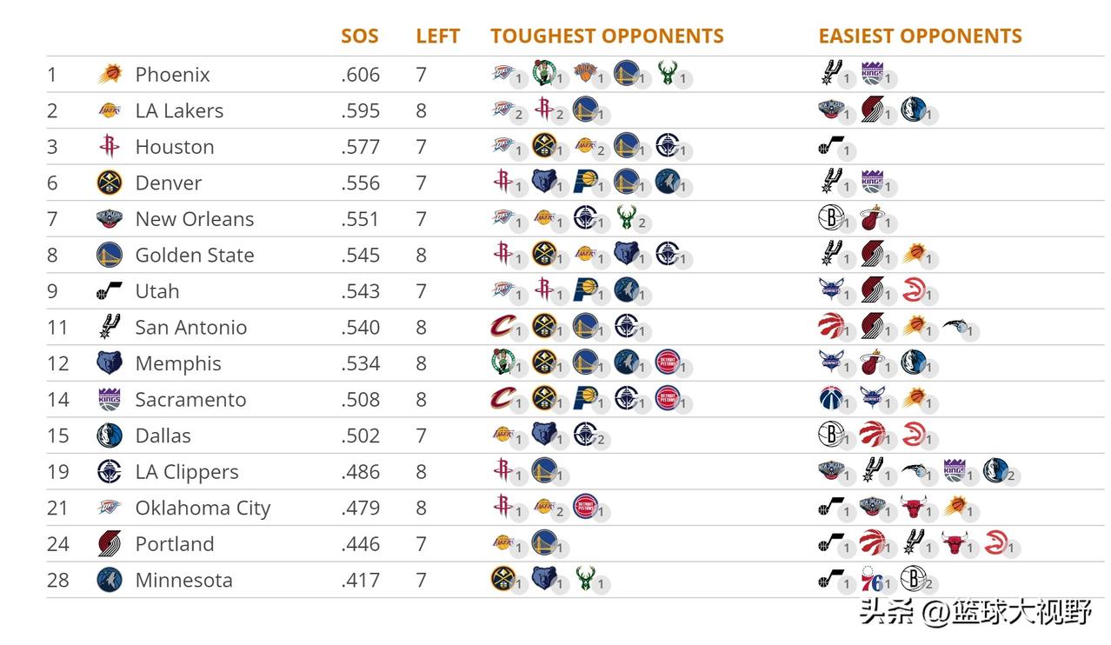
Task: Click the LA Lakers team logo beside its name
Action: coord(110,110)
